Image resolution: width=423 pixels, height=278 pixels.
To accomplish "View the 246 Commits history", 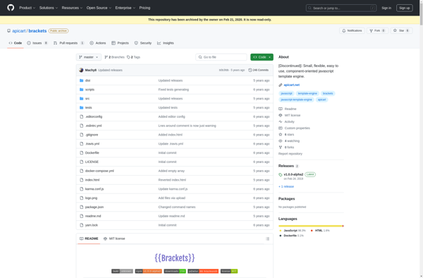I will coord(259,70).
